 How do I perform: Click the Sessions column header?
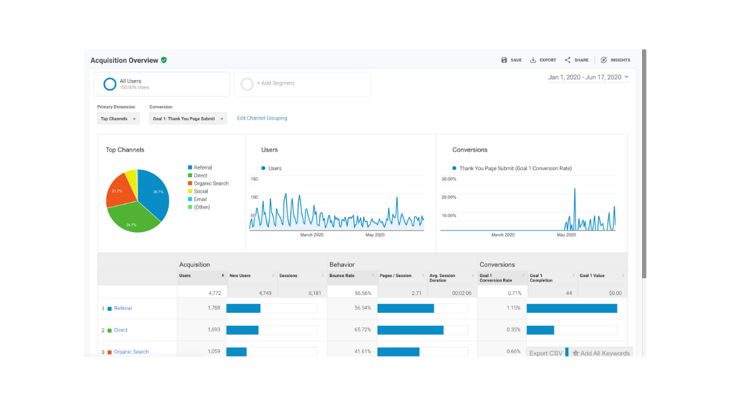tap(288, 276)
